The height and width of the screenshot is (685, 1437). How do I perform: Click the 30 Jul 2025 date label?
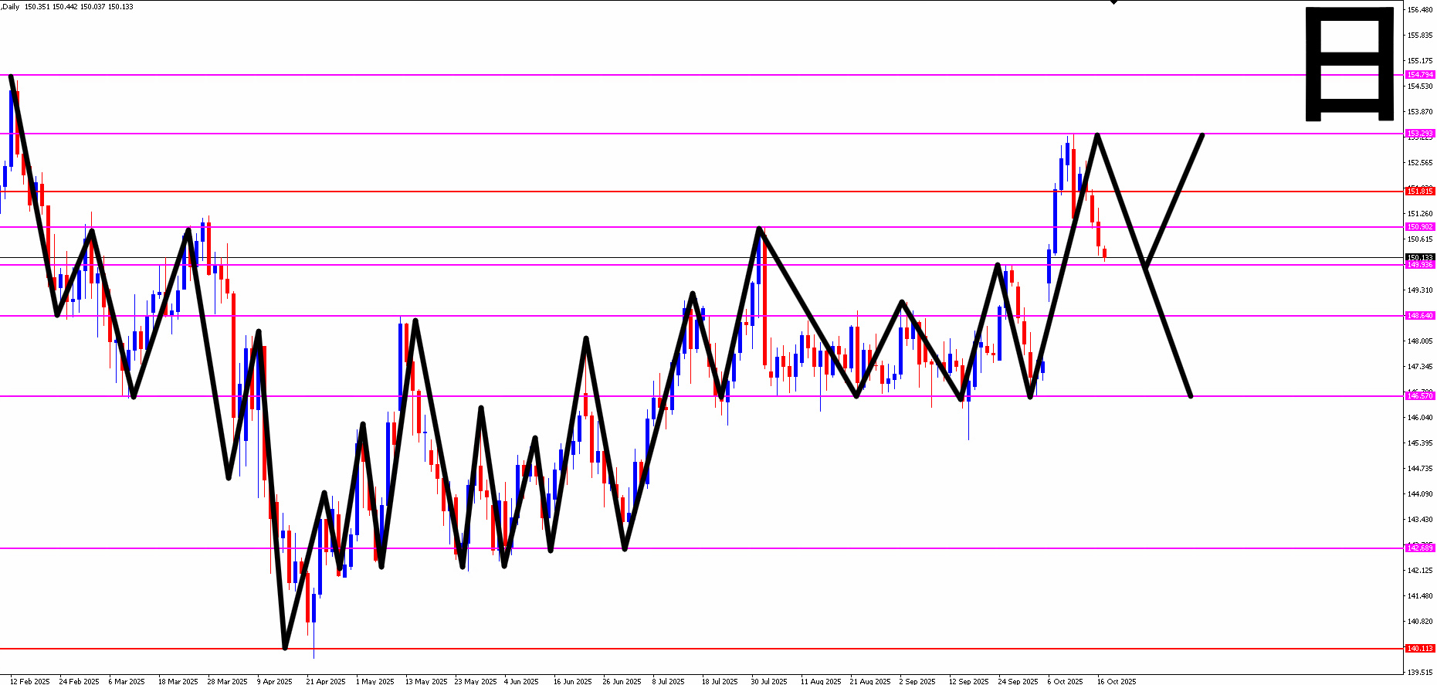click(x=768, y=681)
